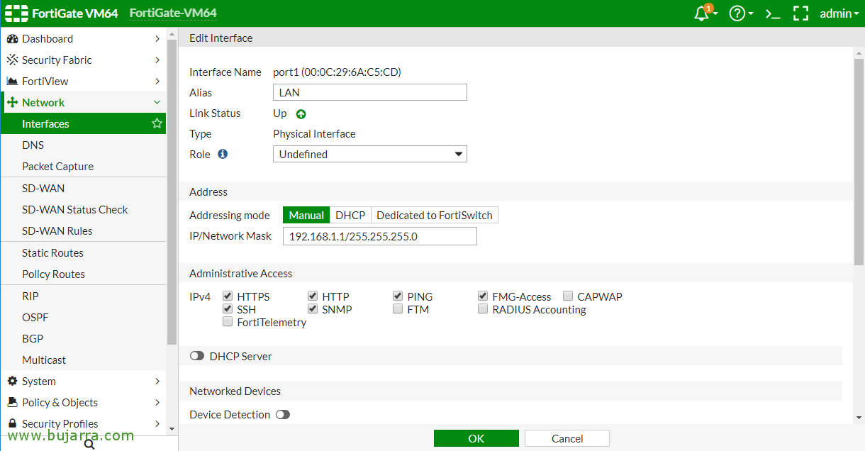Viewport: 865px width, 451px height.
Task: Open the notifications bell icon
Action: click(x=702, y=13)
